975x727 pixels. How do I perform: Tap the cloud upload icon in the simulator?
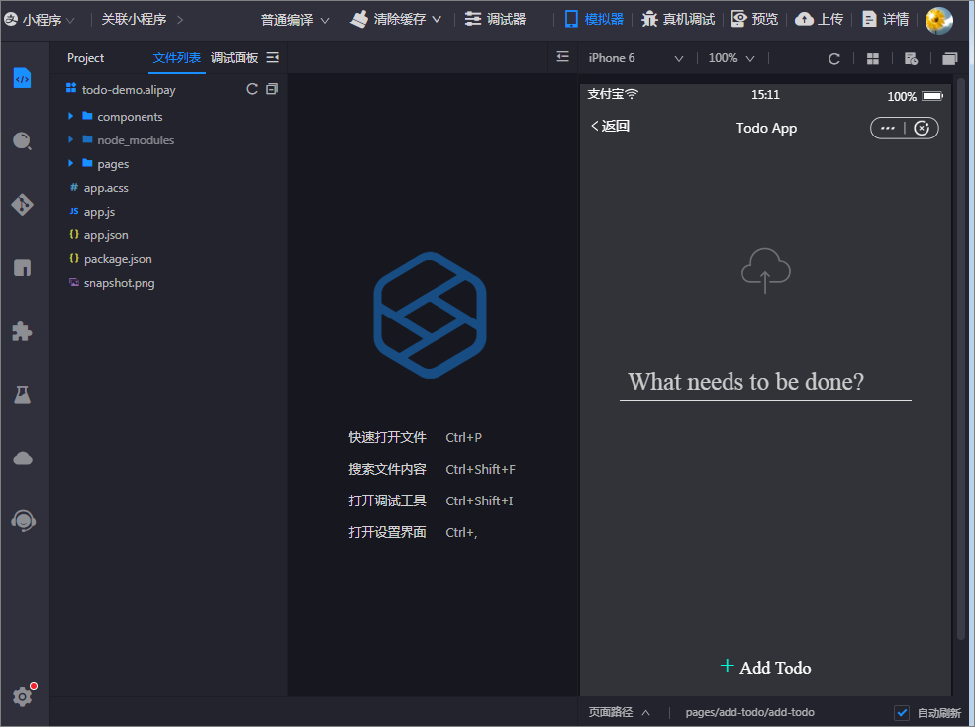765,270
